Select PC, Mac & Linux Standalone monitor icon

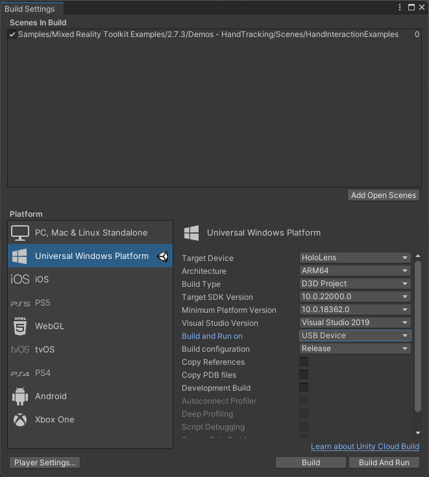coord(20,233)
